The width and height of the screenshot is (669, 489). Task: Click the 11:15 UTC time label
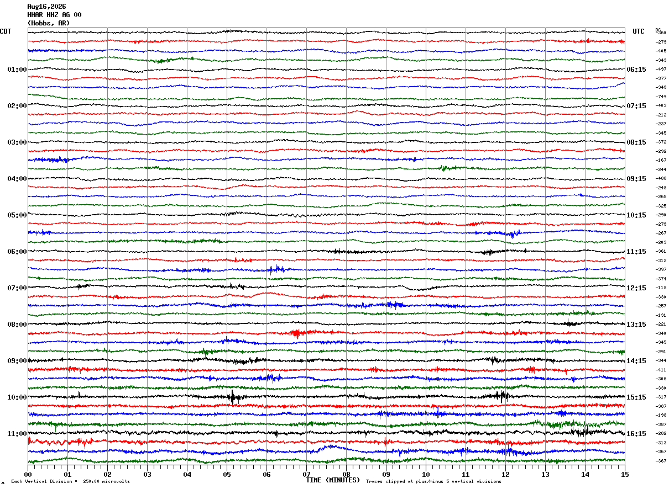(636, 252)
